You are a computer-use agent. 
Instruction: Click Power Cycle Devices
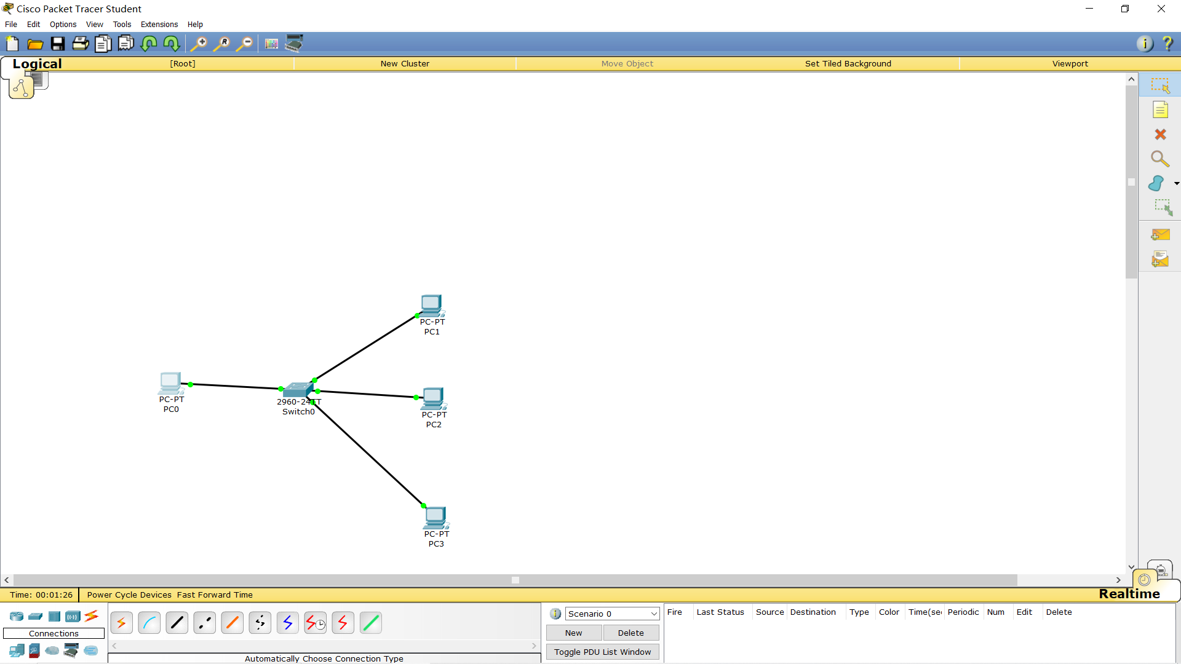click(x=129, y=595)
